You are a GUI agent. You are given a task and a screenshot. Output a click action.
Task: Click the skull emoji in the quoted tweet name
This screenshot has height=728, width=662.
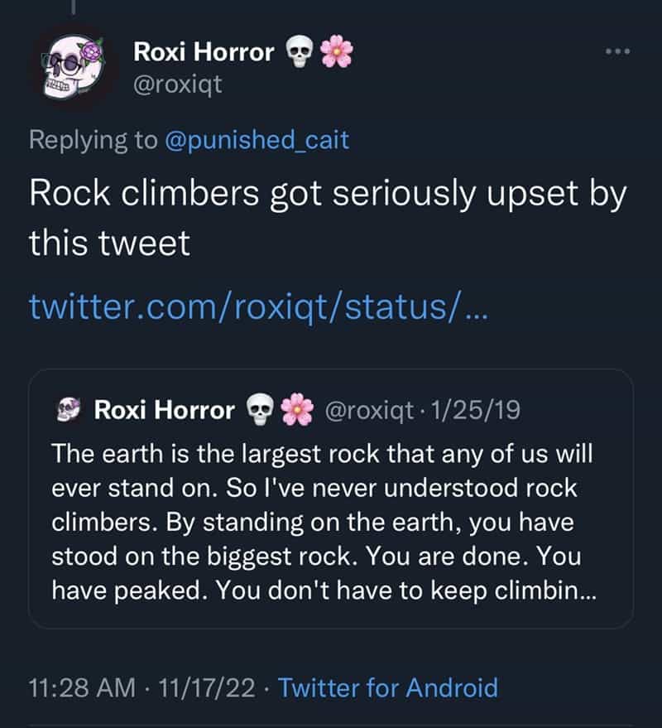click(258, 407)
